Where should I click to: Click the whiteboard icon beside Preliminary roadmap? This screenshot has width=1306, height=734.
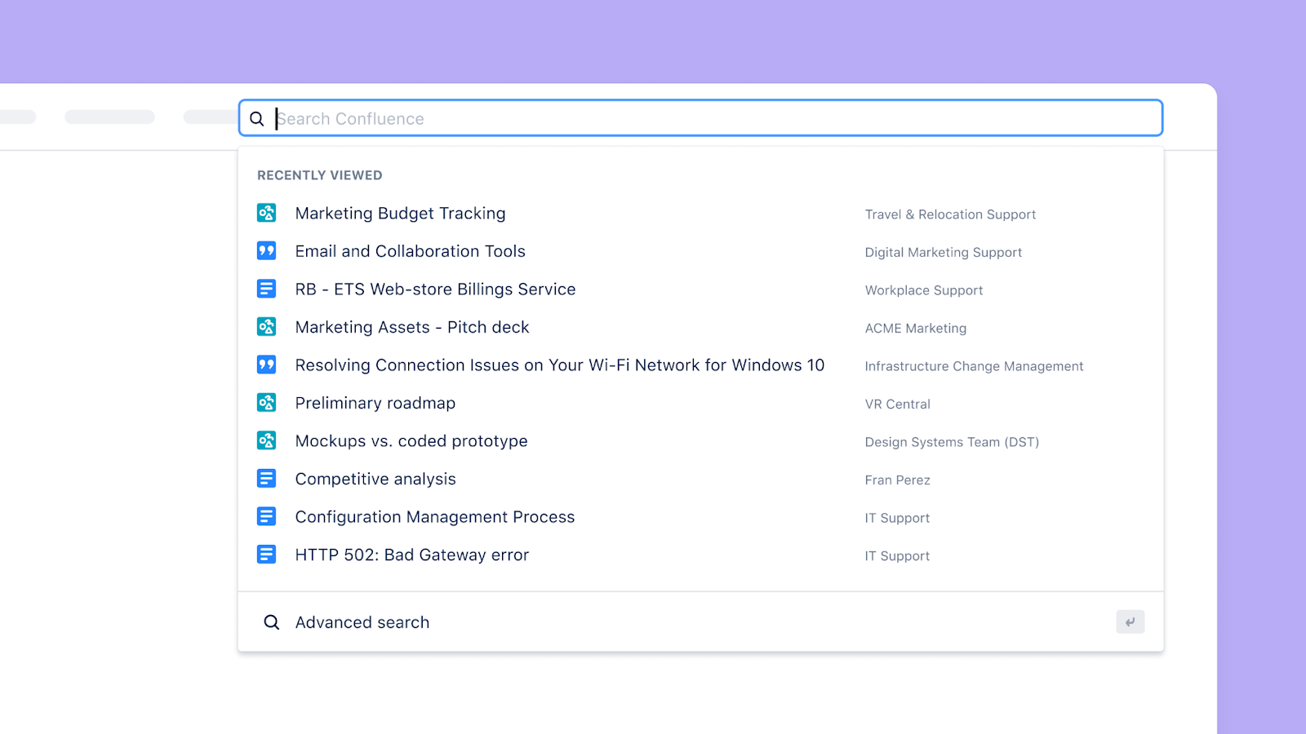(266, 402)
